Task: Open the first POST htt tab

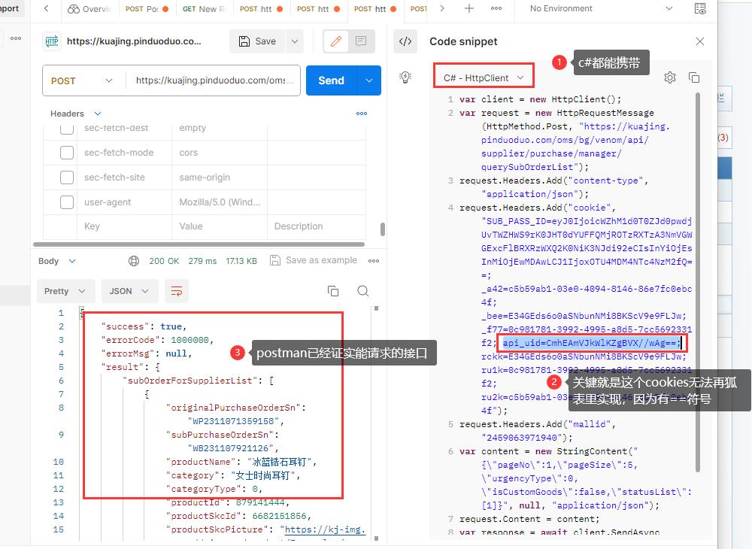Action: [x=261, y=8]
